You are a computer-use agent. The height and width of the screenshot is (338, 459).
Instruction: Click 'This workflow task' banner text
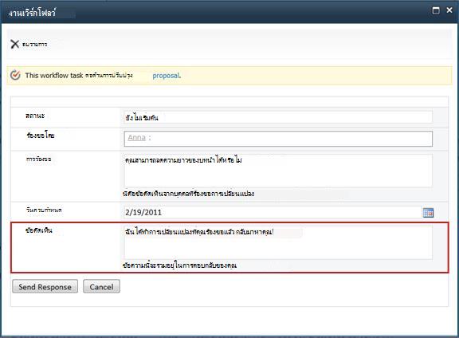coord(54,76)
